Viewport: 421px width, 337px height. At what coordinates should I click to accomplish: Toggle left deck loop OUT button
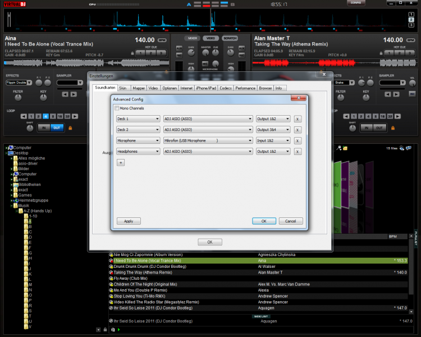pos(57,128)
